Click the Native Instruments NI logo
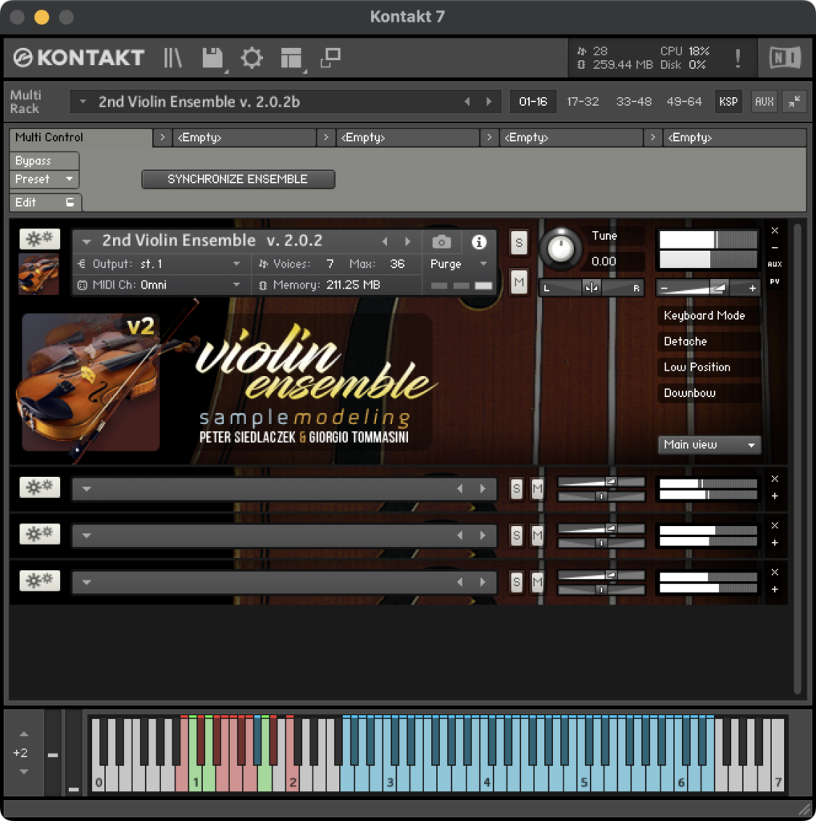 pos(785,58)
